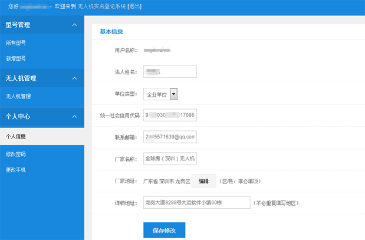Click the 无人机管理 header title
Screen dimensions: 365x240
(21, 78)
